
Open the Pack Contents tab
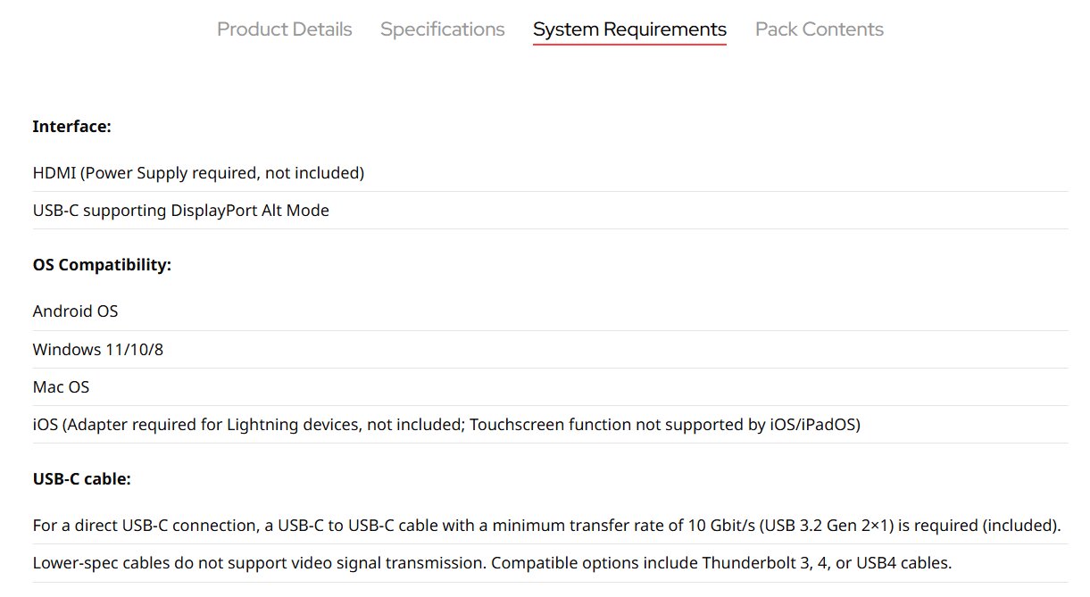click(x=819, y=29)
